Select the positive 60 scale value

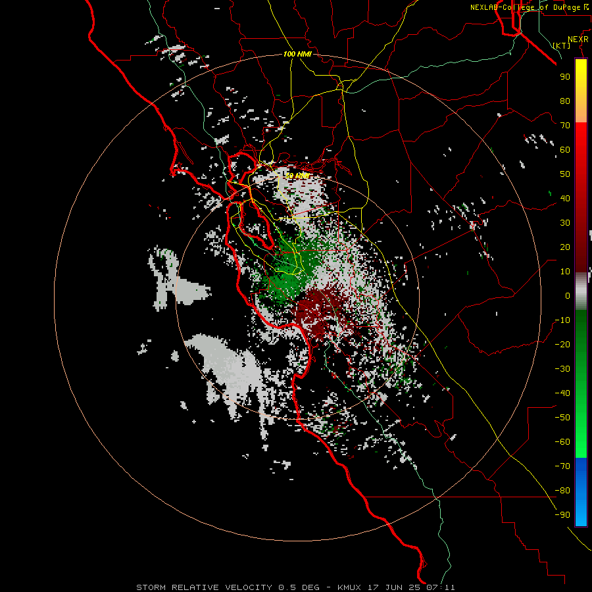coord(565,150)
